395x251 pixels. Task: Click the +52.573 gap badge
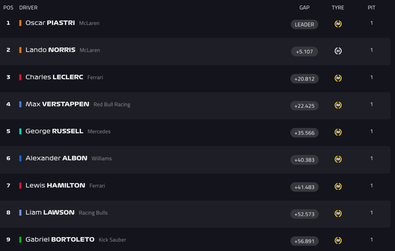coord(304,214)
